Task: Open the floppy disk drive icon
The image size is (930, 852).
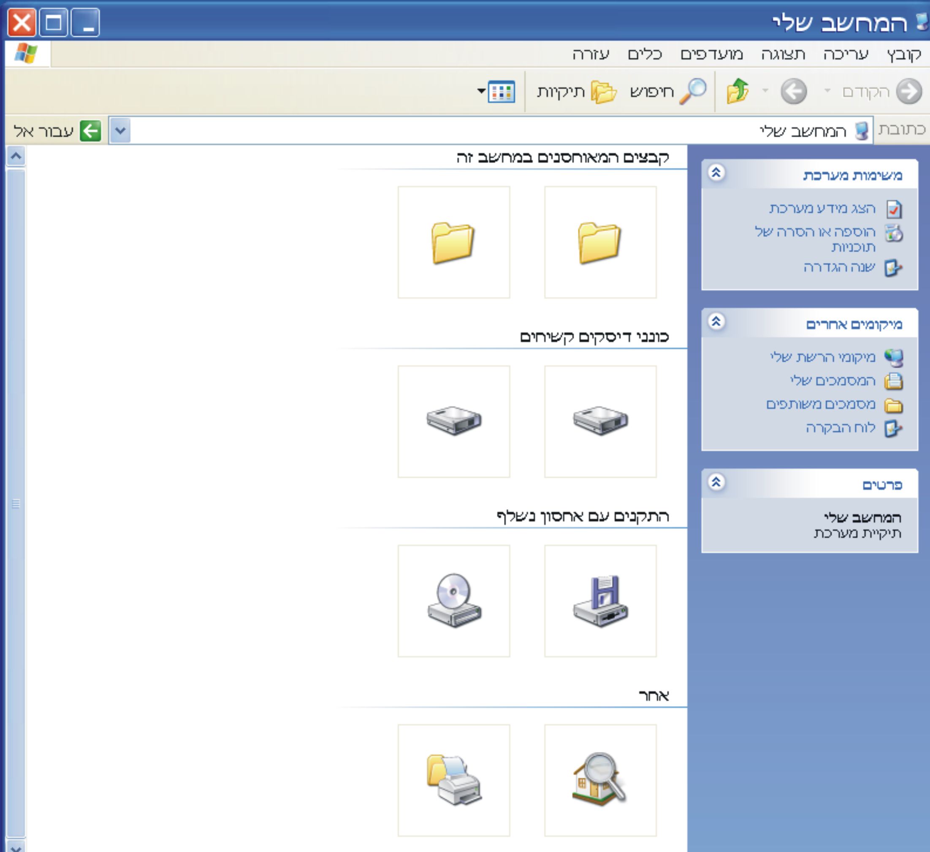Action: (600, 601)
